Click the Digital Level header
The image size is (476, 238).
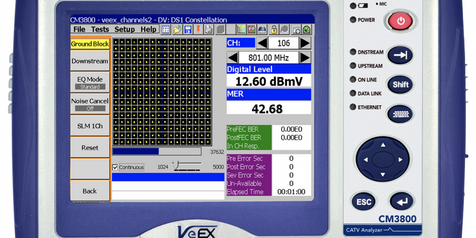pos(269,69)
